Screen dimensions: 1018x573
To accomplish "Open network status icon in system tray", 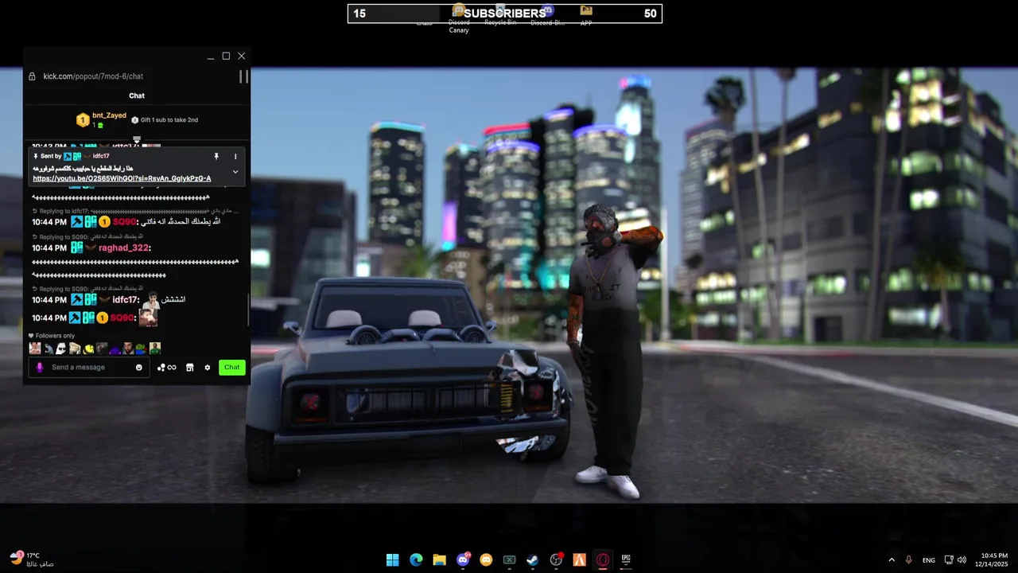I will click(x=949, y=560).
